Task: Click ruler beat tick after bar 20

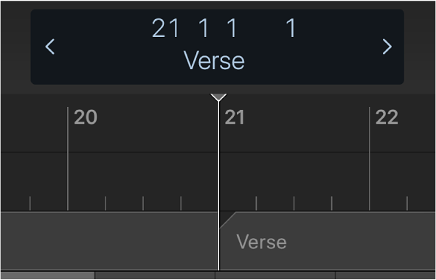Action: pyautogui.click(x=105, y=203)
